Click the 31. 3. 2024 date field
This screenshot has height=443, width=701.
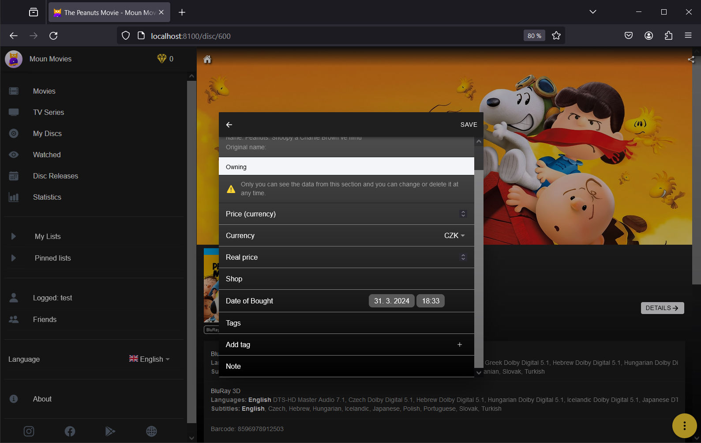(391, 301)
